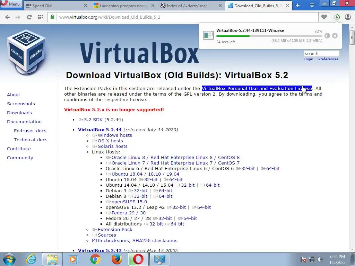
Task: Click the volume speaker tray icon
Action: point(320,259)
